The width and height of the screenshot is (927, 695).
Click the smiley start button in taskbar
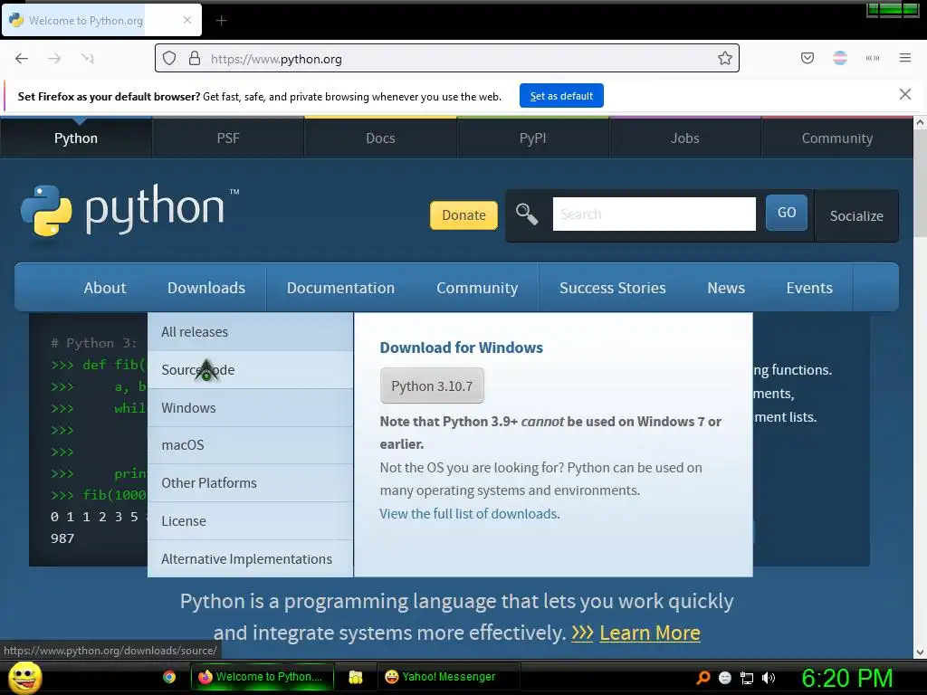click(24, 677)
